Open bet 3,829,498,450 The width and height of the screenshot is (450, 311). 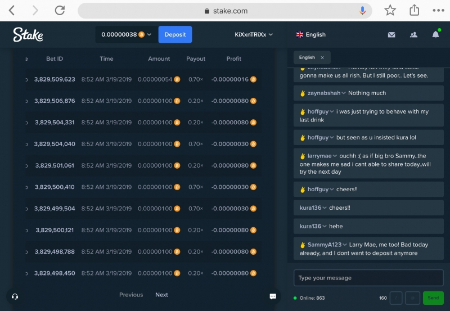tap(55, 273)
